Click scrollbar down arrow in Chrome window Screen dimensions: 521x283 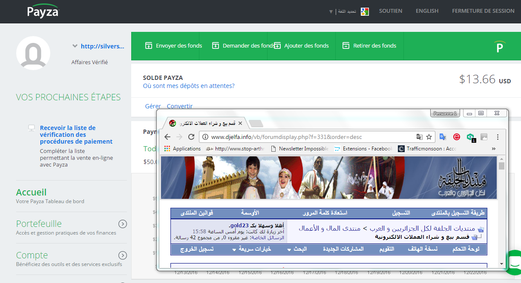coord(501,264)
